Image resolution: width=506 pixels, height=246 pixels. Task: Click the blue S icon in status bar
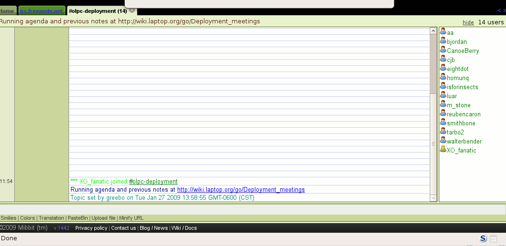point(483,238)
